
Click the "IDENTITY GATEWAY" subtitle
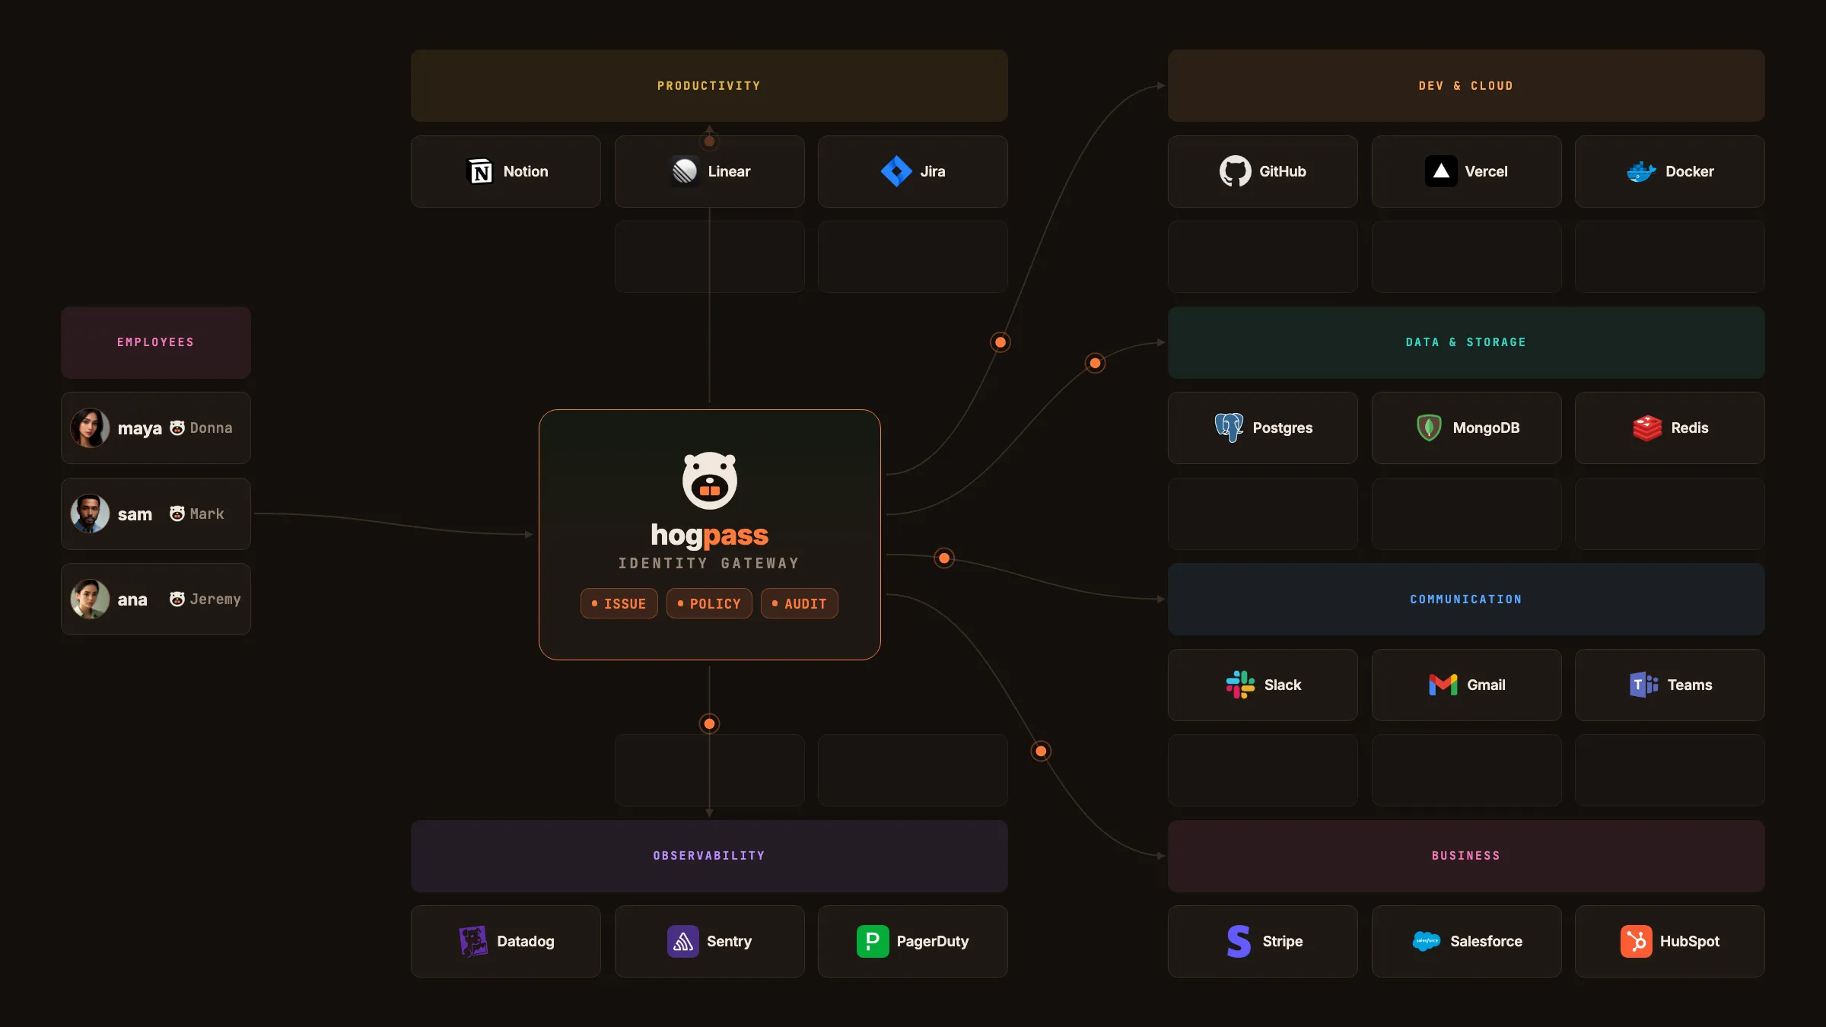tap(709, 563)
